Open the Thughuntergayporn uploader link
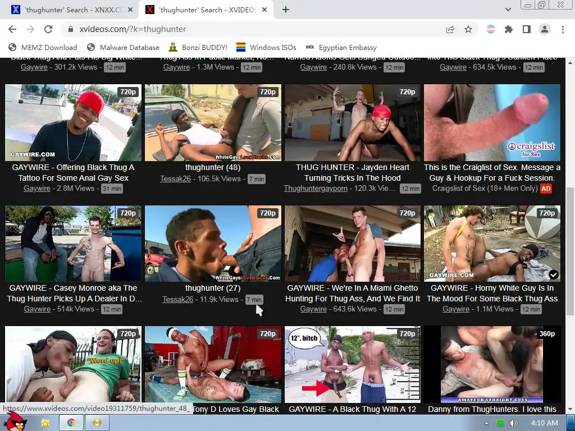This screenshot has height=431, width=575. coord(316,189)
